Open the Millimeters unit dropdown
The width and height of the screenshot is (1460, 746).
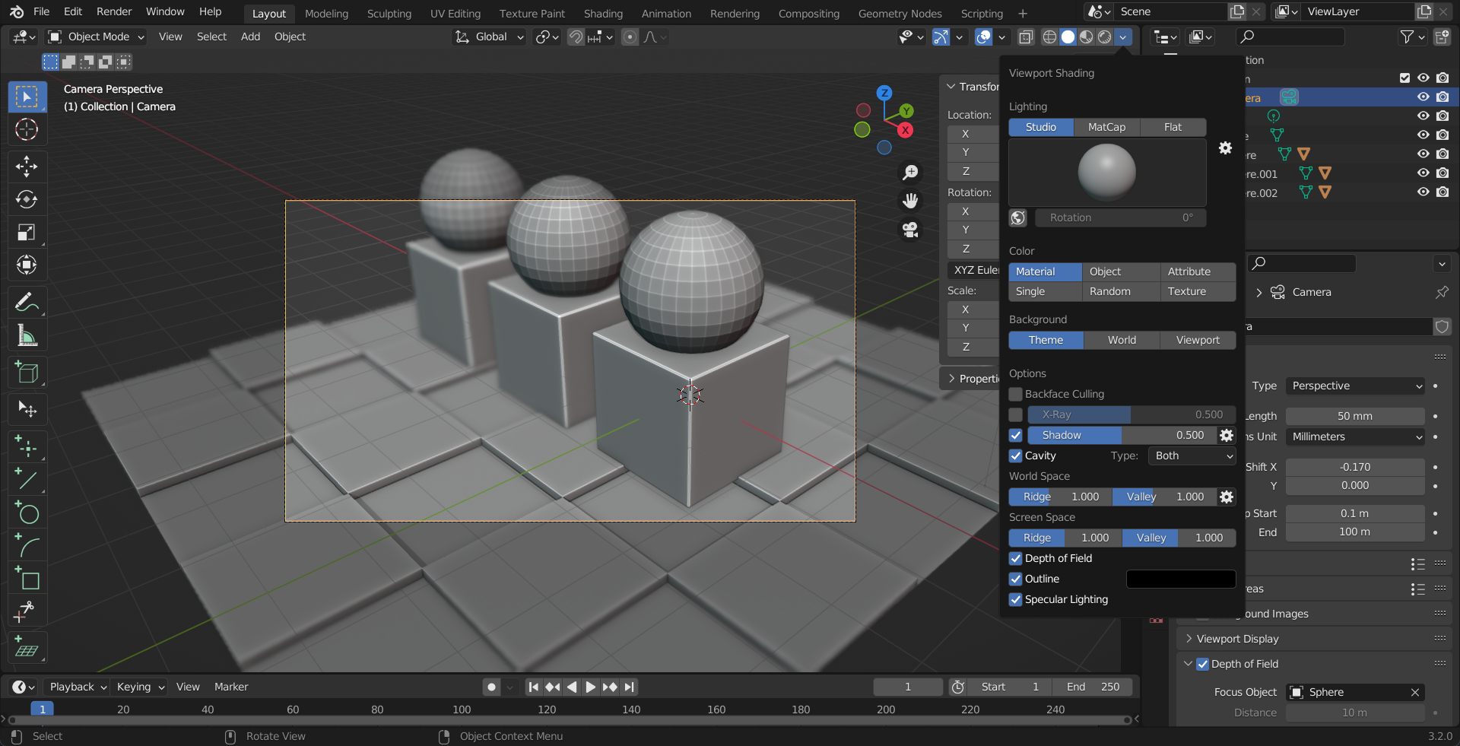point(1355,437)
